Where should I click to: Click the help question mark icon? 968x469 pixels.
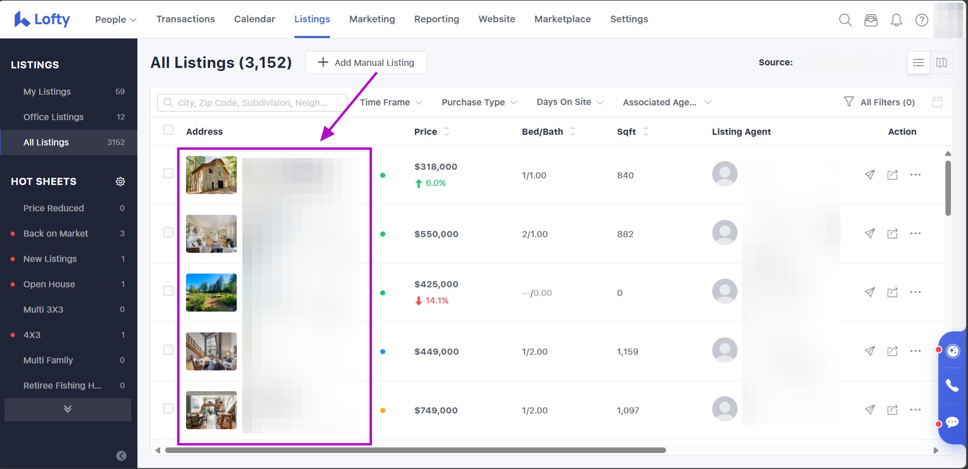[x=921, y=20]
